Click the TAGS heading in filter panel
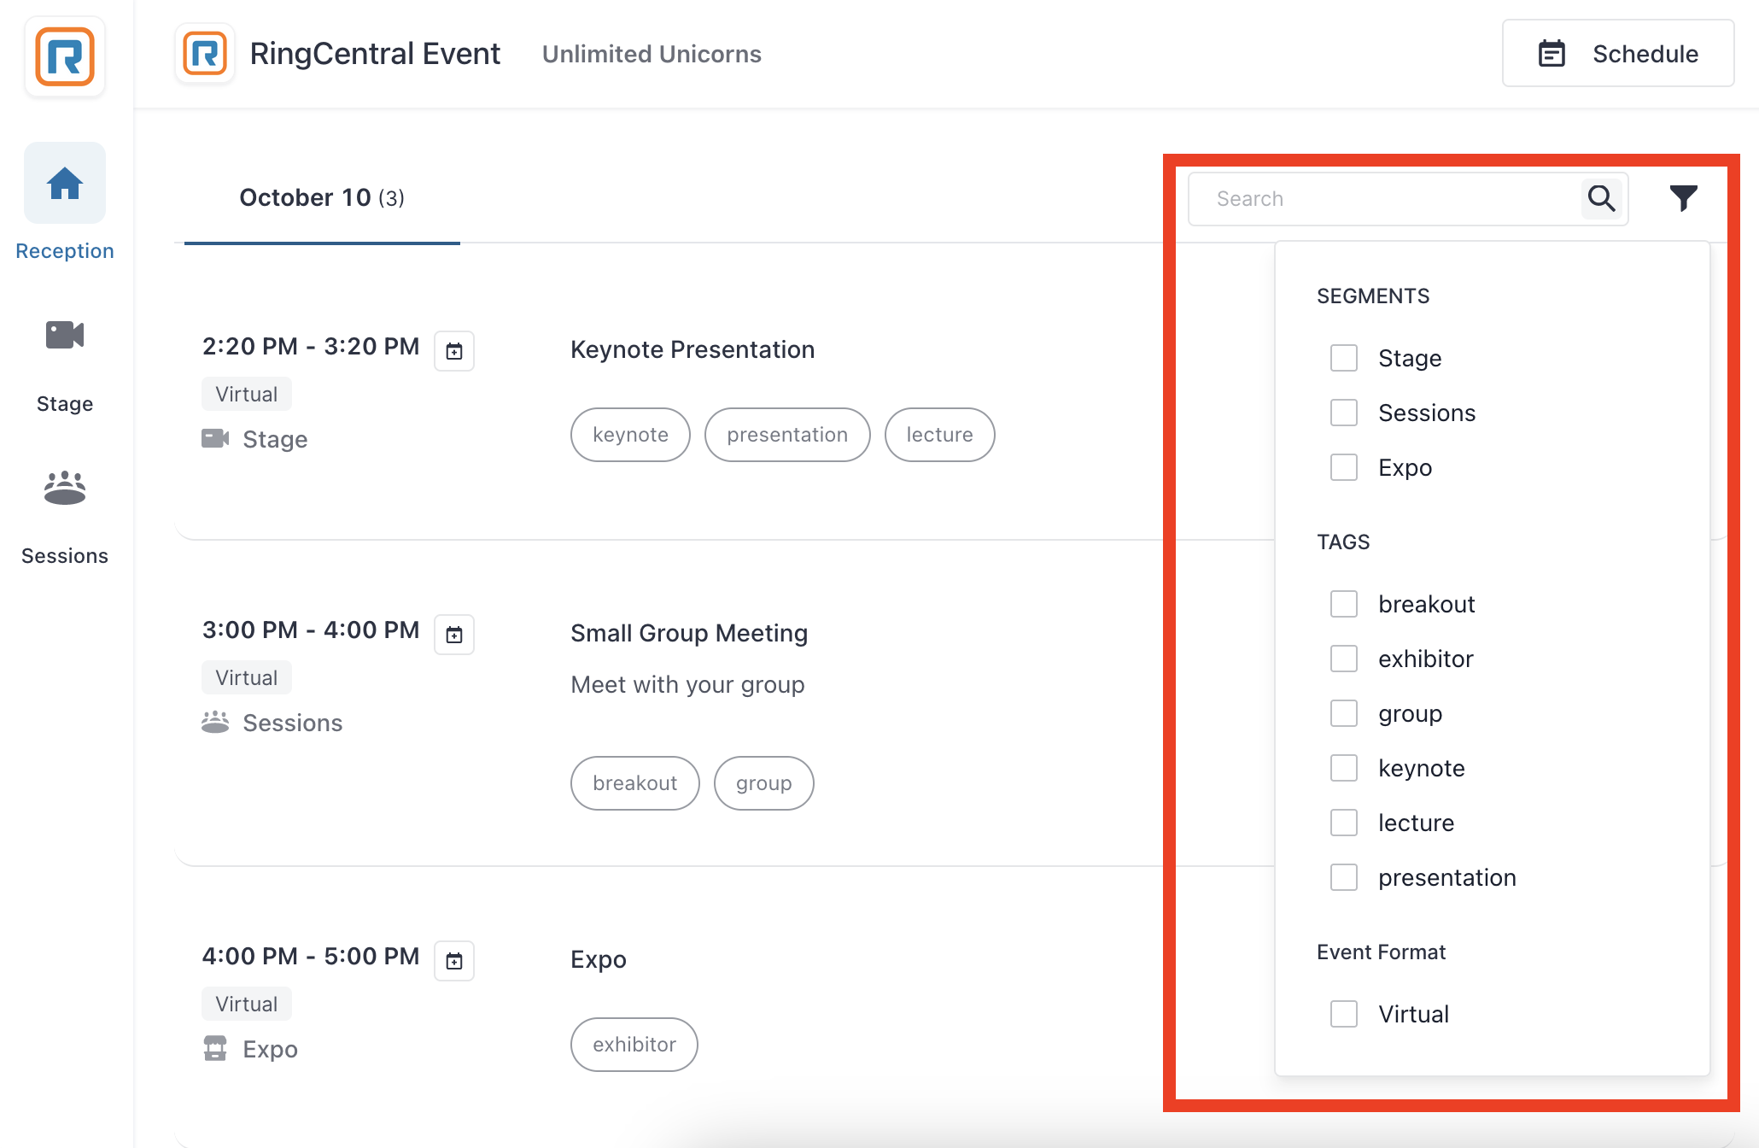Screen dimensions: 1759x1148 (x=1343, y=542)
